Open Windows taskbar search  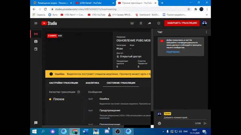point(43,132)
